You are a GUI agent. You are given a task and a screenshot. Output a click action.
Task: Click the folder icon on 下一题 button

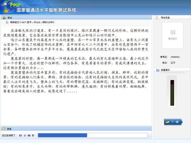(168, 122)
